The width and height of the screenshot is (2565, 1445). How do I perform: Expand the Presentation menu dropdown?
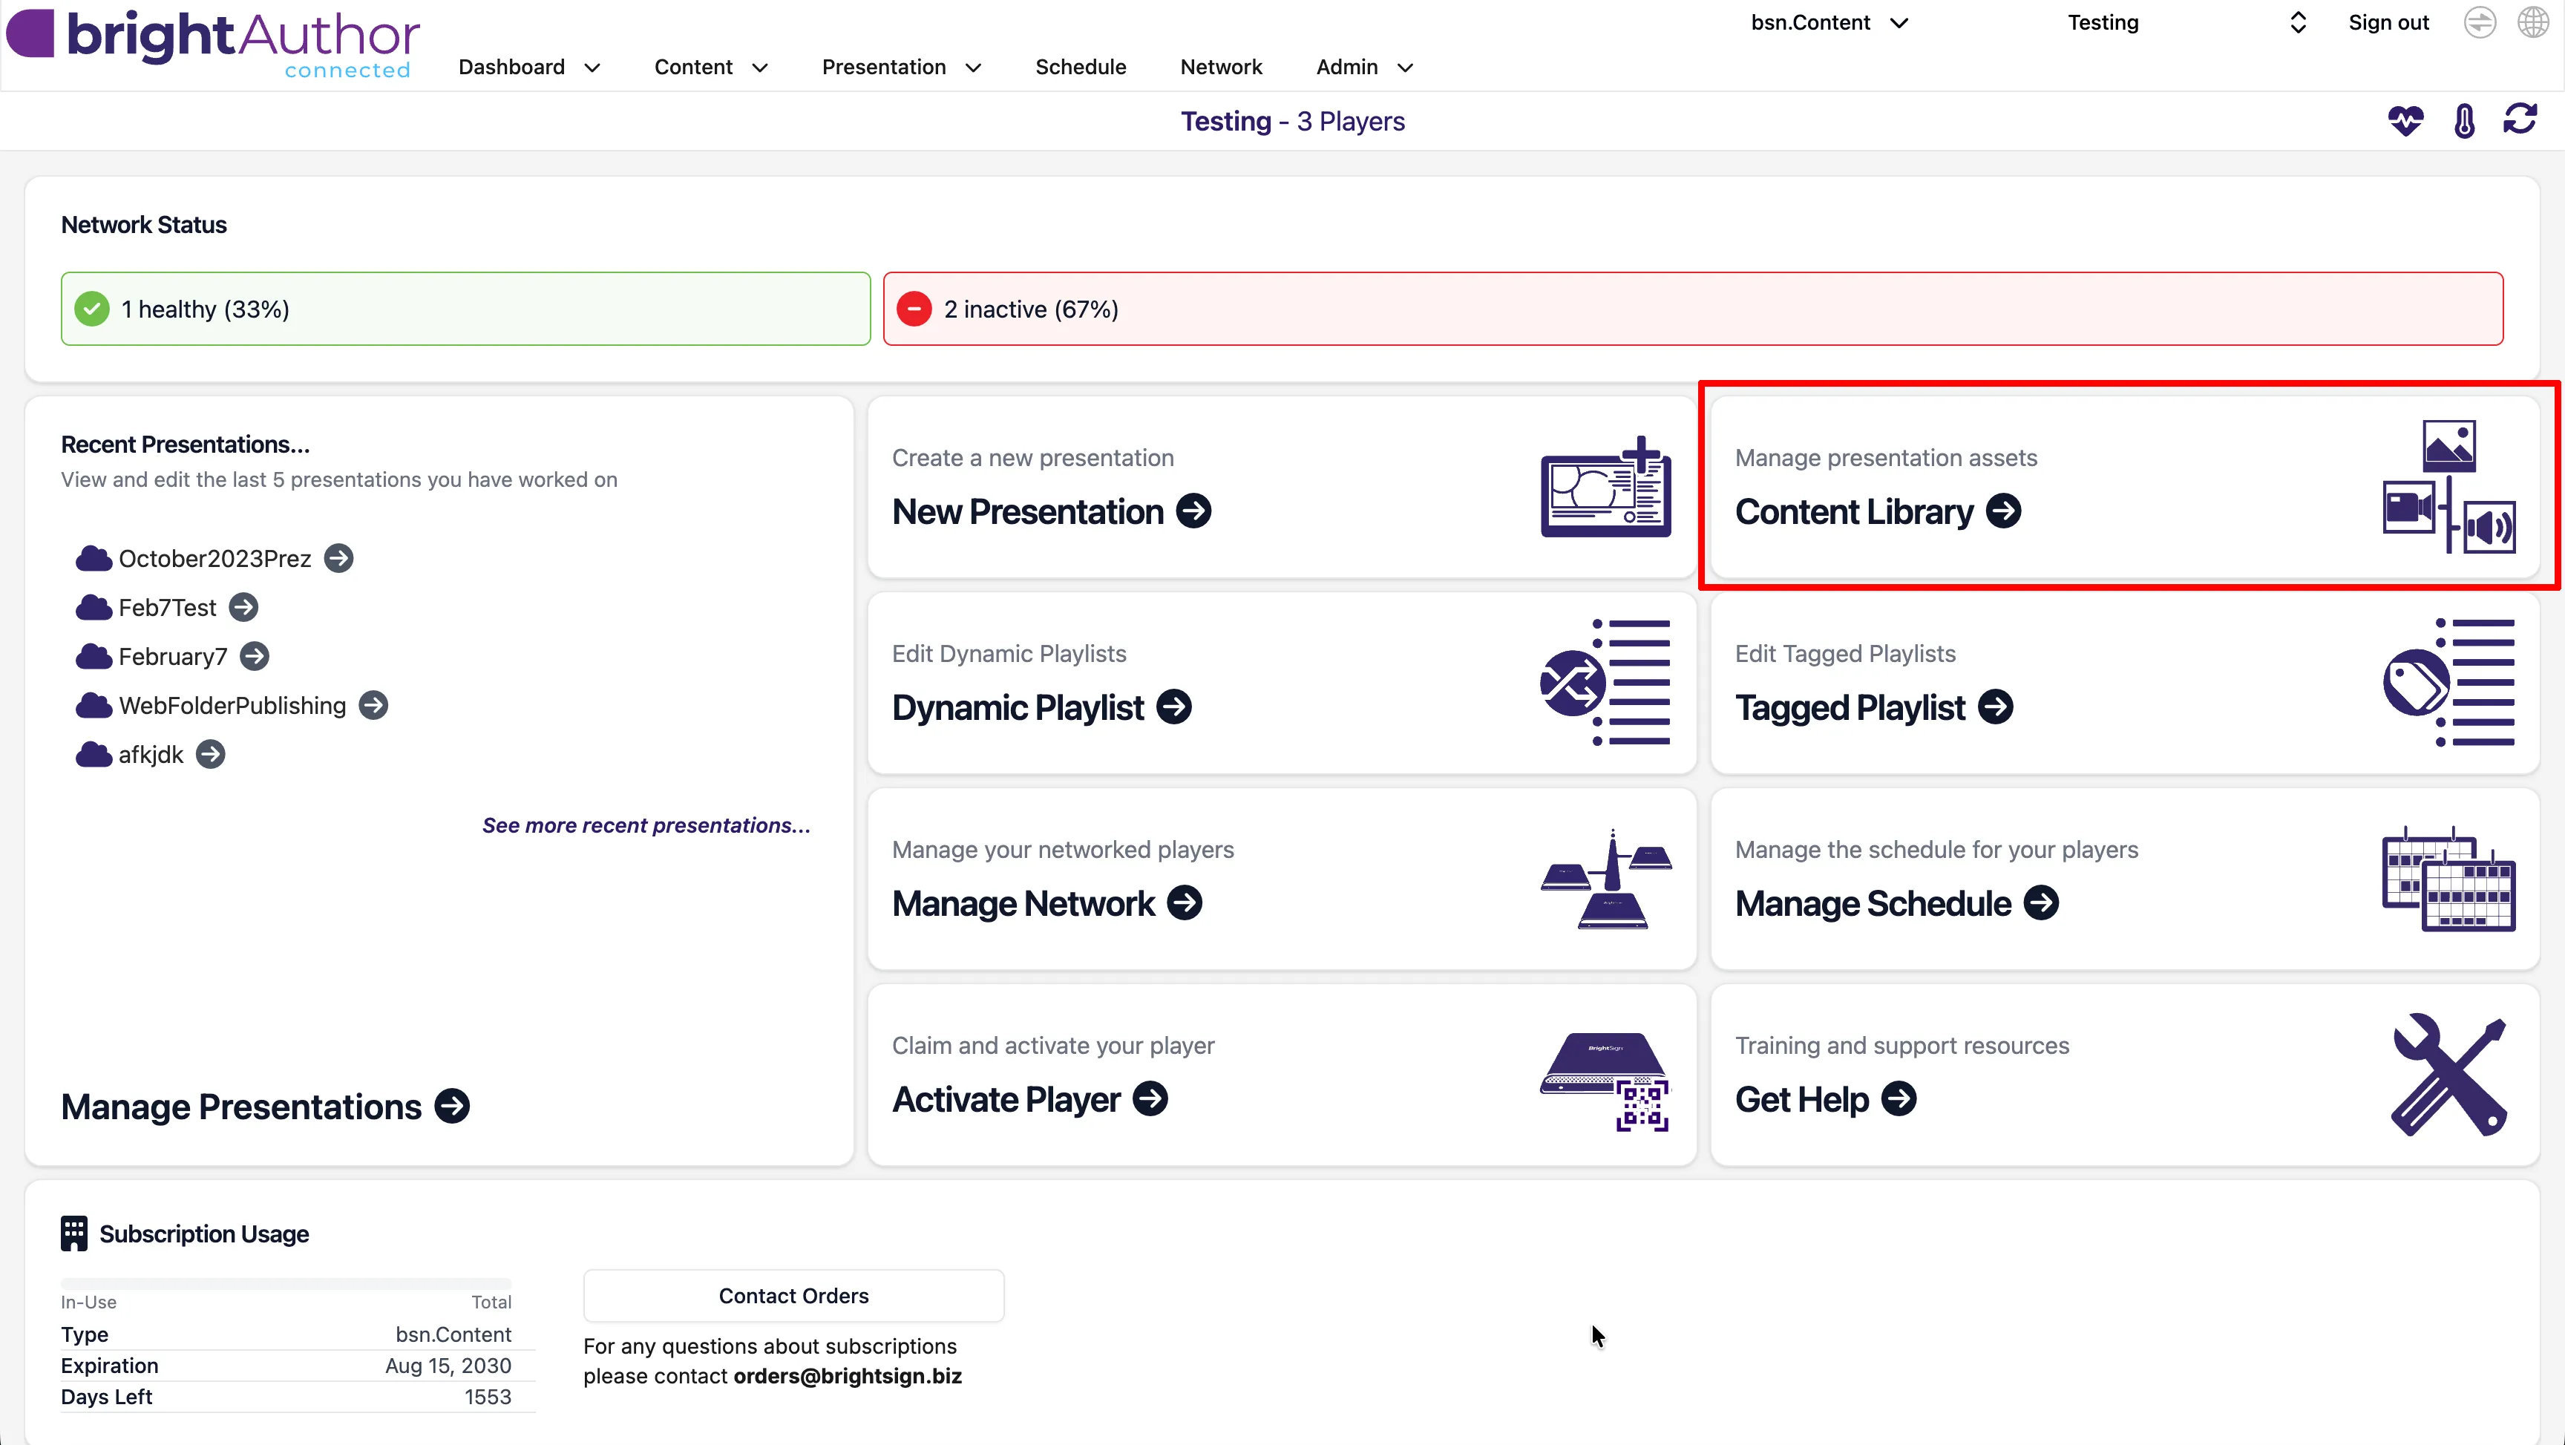pyautogui.click(x=902, y=67)
